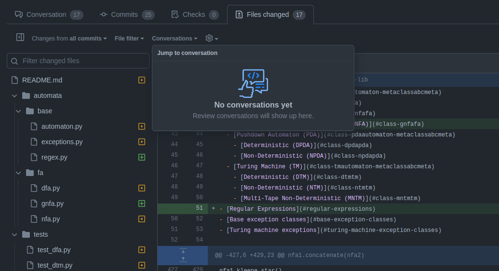Click the modified icon next to test_dfa.py

[142, 250]
